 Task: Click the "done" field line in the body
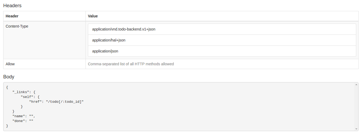[23, 121]
